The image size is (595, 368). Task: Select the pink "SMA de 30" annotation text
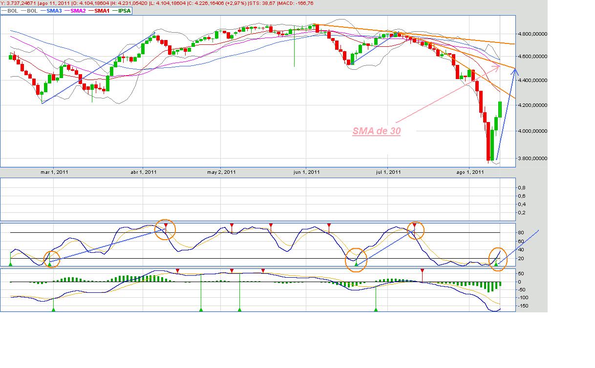[376, 131]
